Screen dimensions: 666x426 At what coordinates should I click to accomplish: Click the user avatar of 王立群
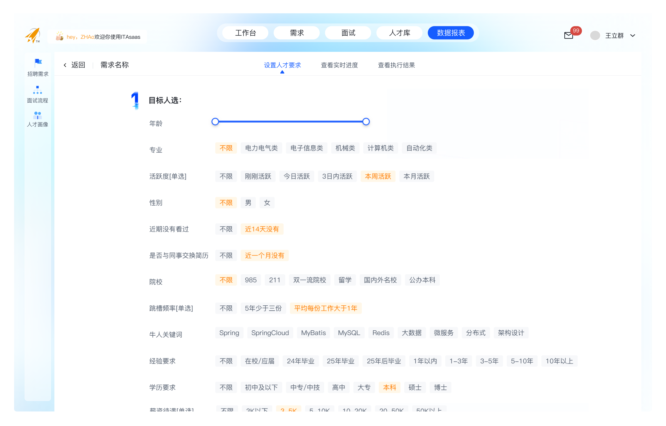pyautogui.click(x=595, y=35)
